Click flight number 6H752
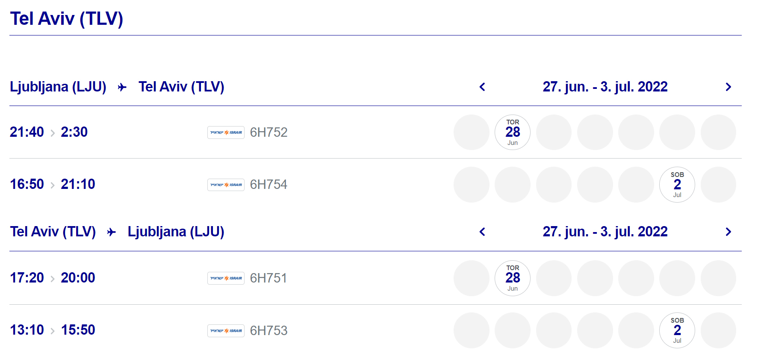Image resolution: width=758 pixels, height=362 pixels. 268,132
